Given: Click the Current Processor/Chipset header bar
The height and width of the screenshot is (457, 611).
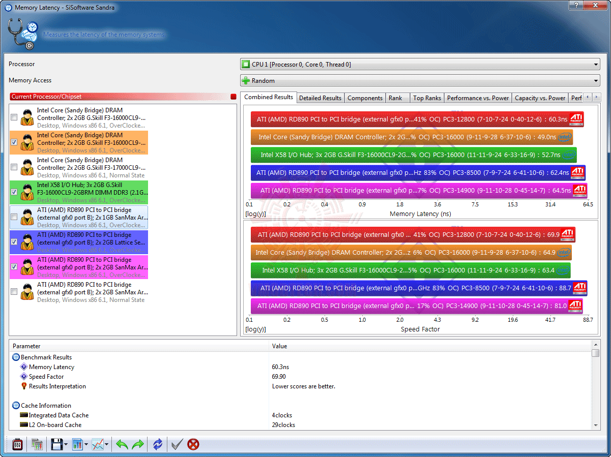Looking at the screenshot, I should pos(123,97).
